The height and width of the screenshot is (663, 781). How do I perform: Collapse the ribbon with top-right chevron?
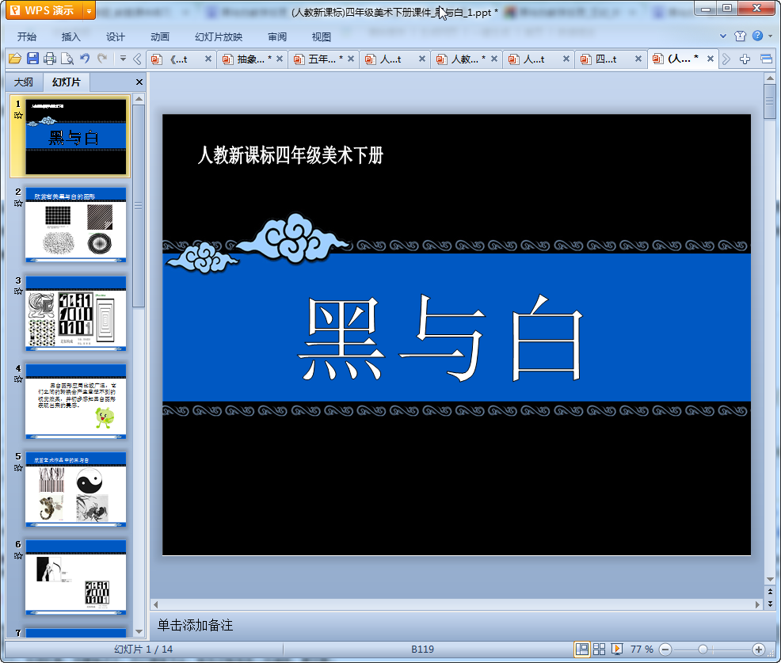pos(723,36)
